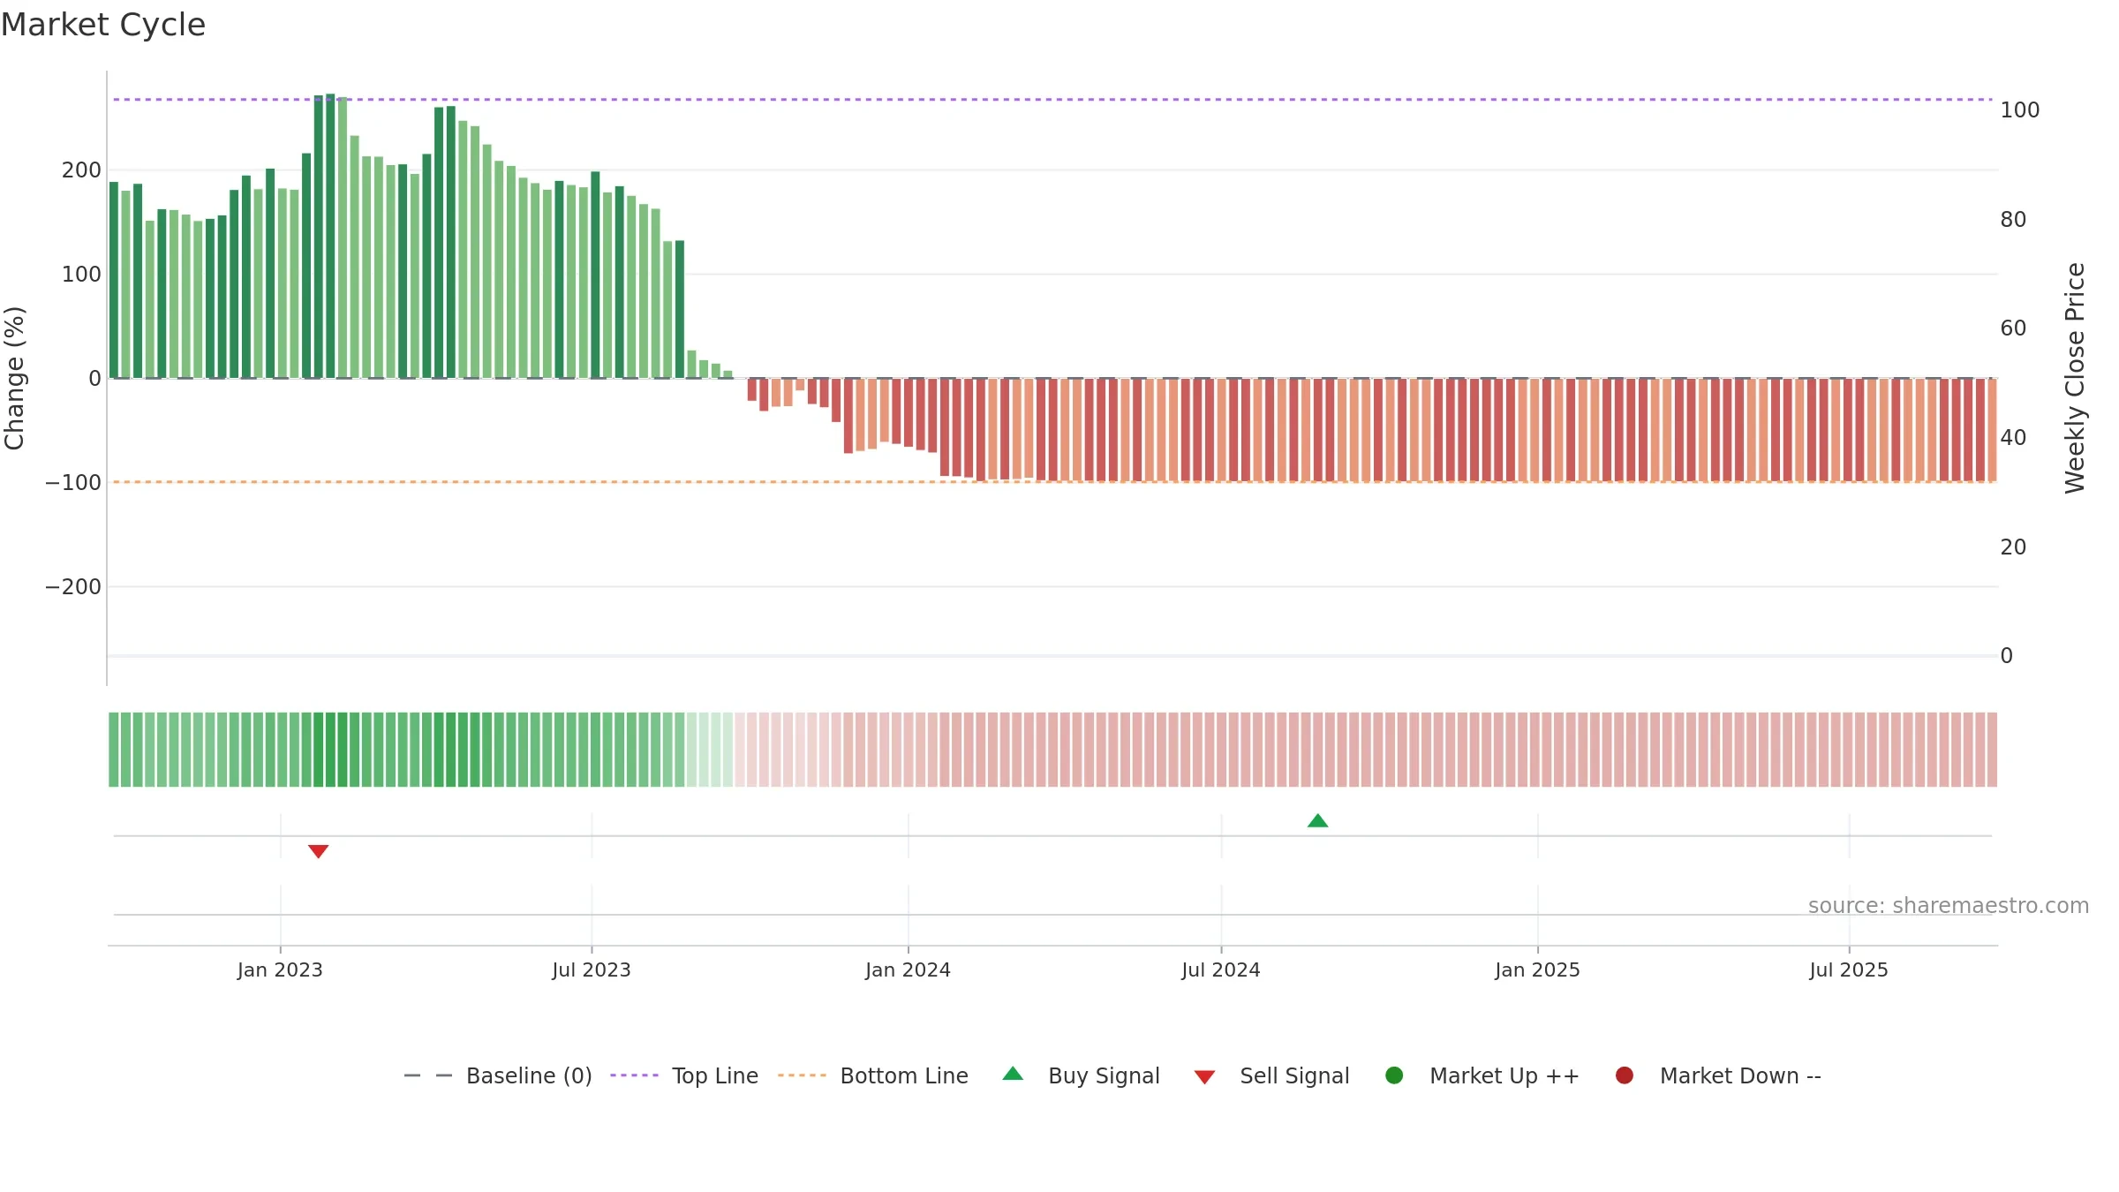Click the 80 tick on the right price axis
This screenshot has height=1192, width=2119.
click(2013, 220)
